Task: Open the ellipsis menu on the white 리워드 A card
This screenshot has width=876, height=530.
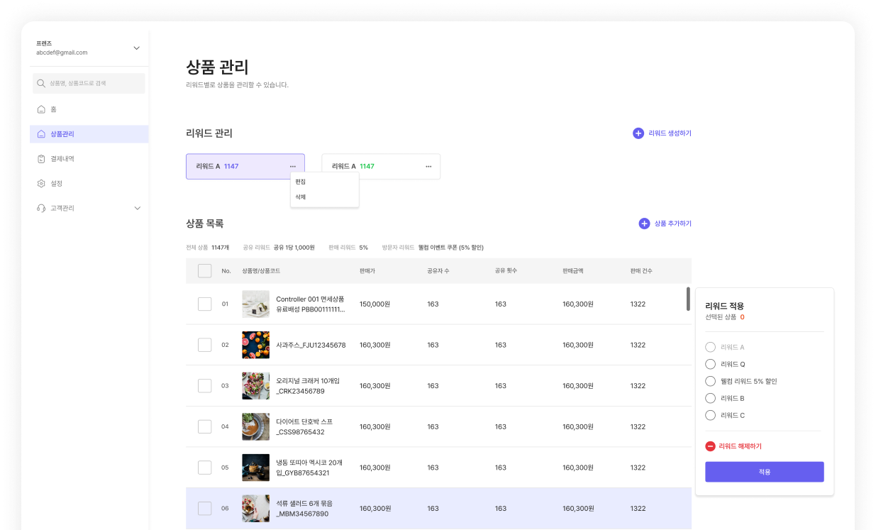Action: click(x=428, y=166)
